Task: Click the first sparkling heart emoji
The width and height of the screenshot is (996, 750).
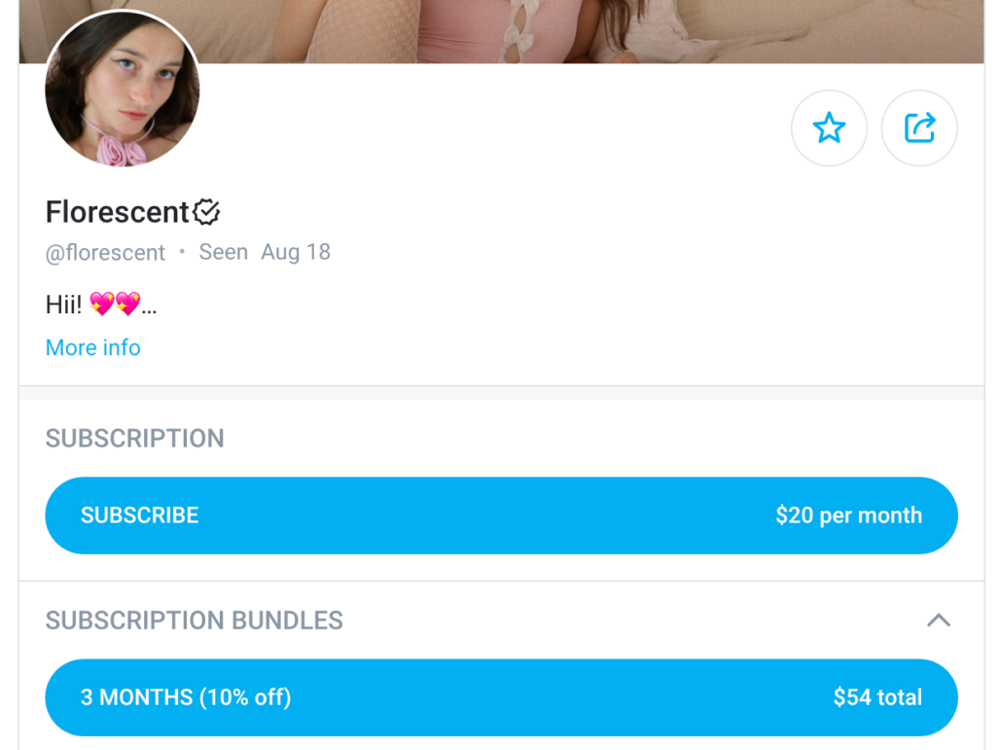Action: point(101,304)
